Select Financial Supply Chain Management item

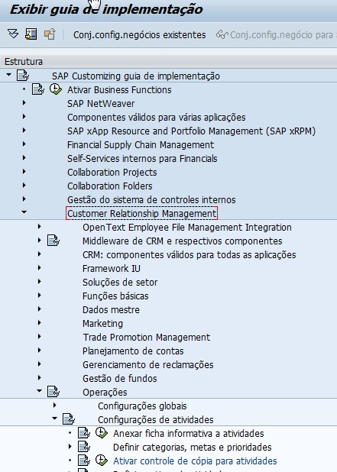(x=141, y=145)
